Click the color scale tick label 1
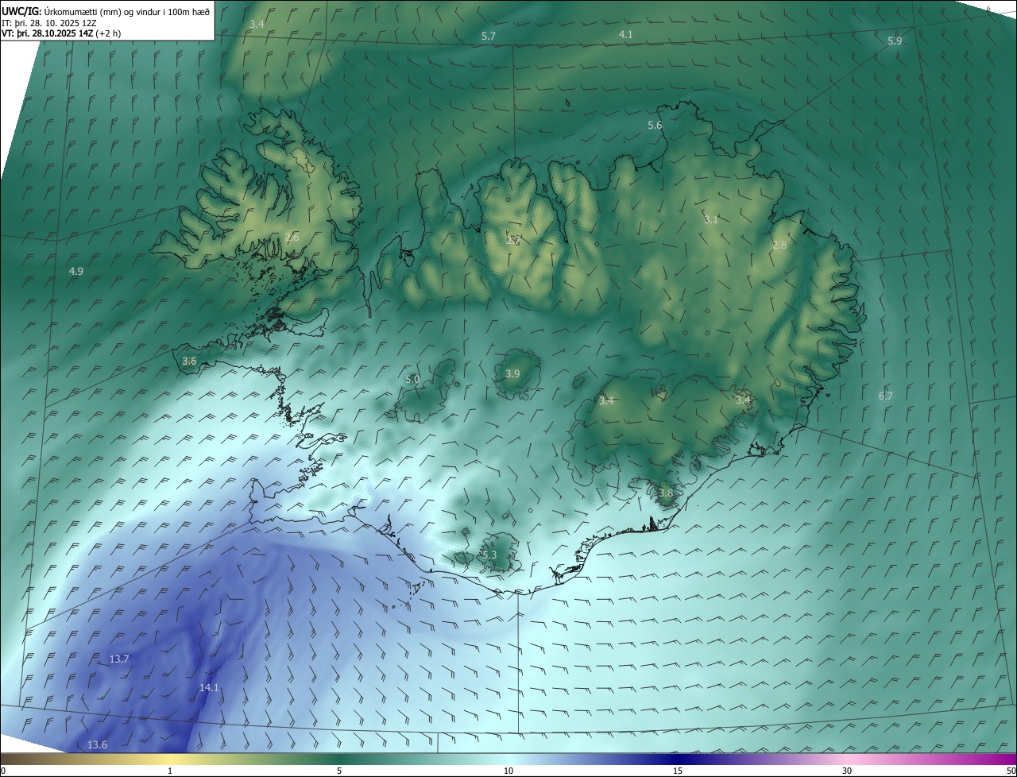The height and width of the screenshot is (777, 1017). 170,771
